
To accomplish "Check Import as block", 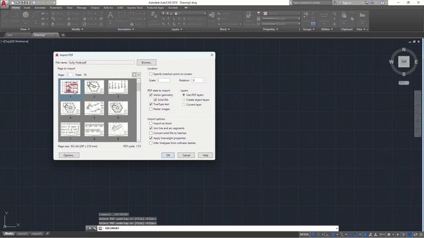I will click(151, 124).
